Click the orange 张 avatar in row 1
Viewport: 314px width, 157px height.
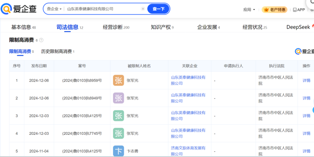point(118,80)
